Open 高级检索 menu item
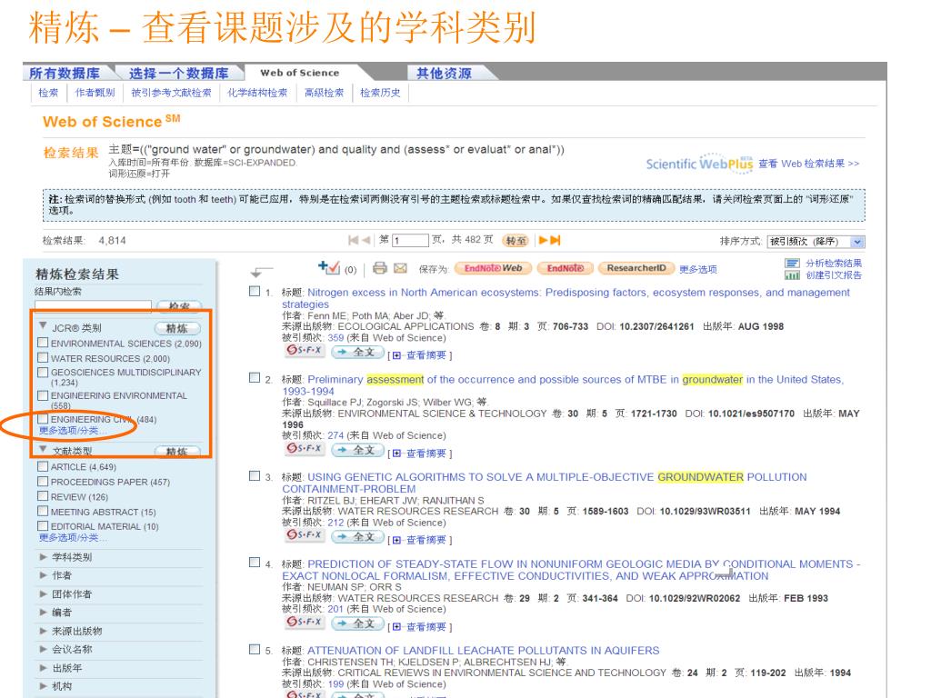This screenshot has height=698, width=931. pos(324,93)
